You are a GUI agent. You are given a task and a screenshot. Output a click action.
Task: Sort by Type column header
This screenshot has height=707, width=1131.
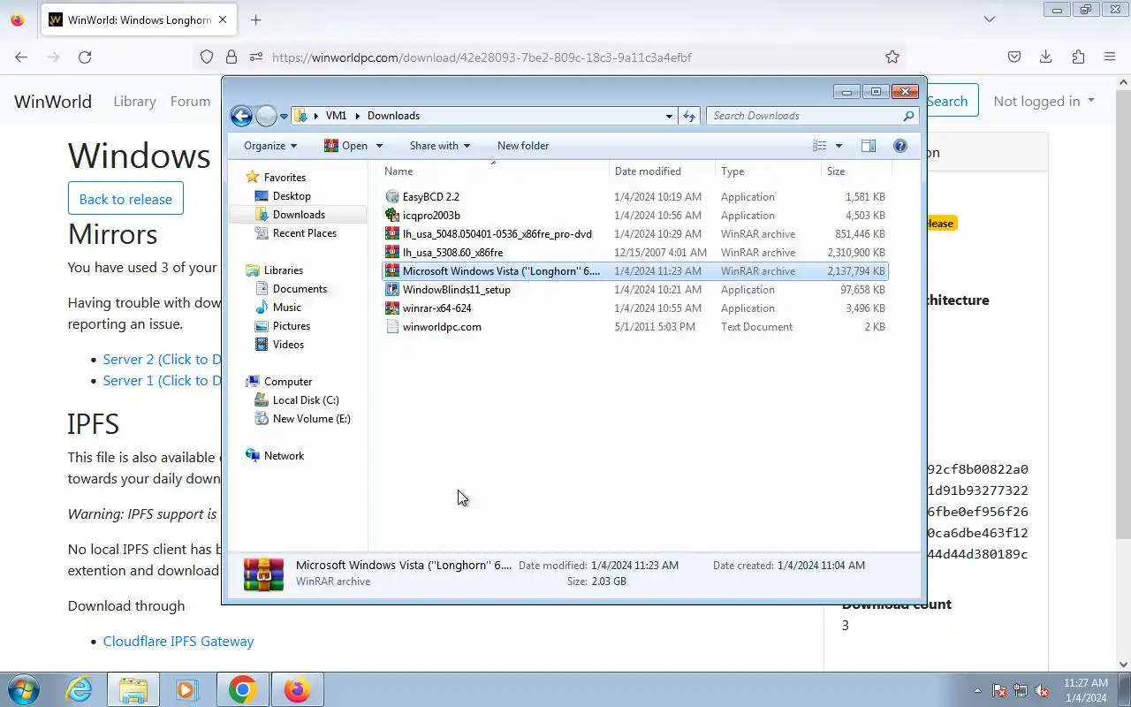tap(768, 171)
